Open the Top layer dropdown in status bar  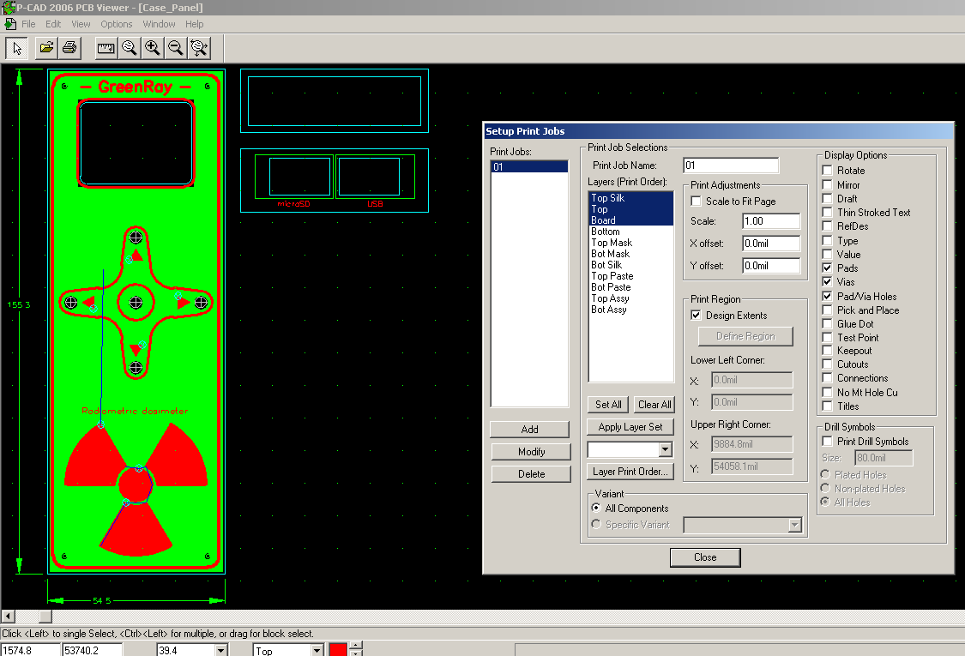pos(317,650)
